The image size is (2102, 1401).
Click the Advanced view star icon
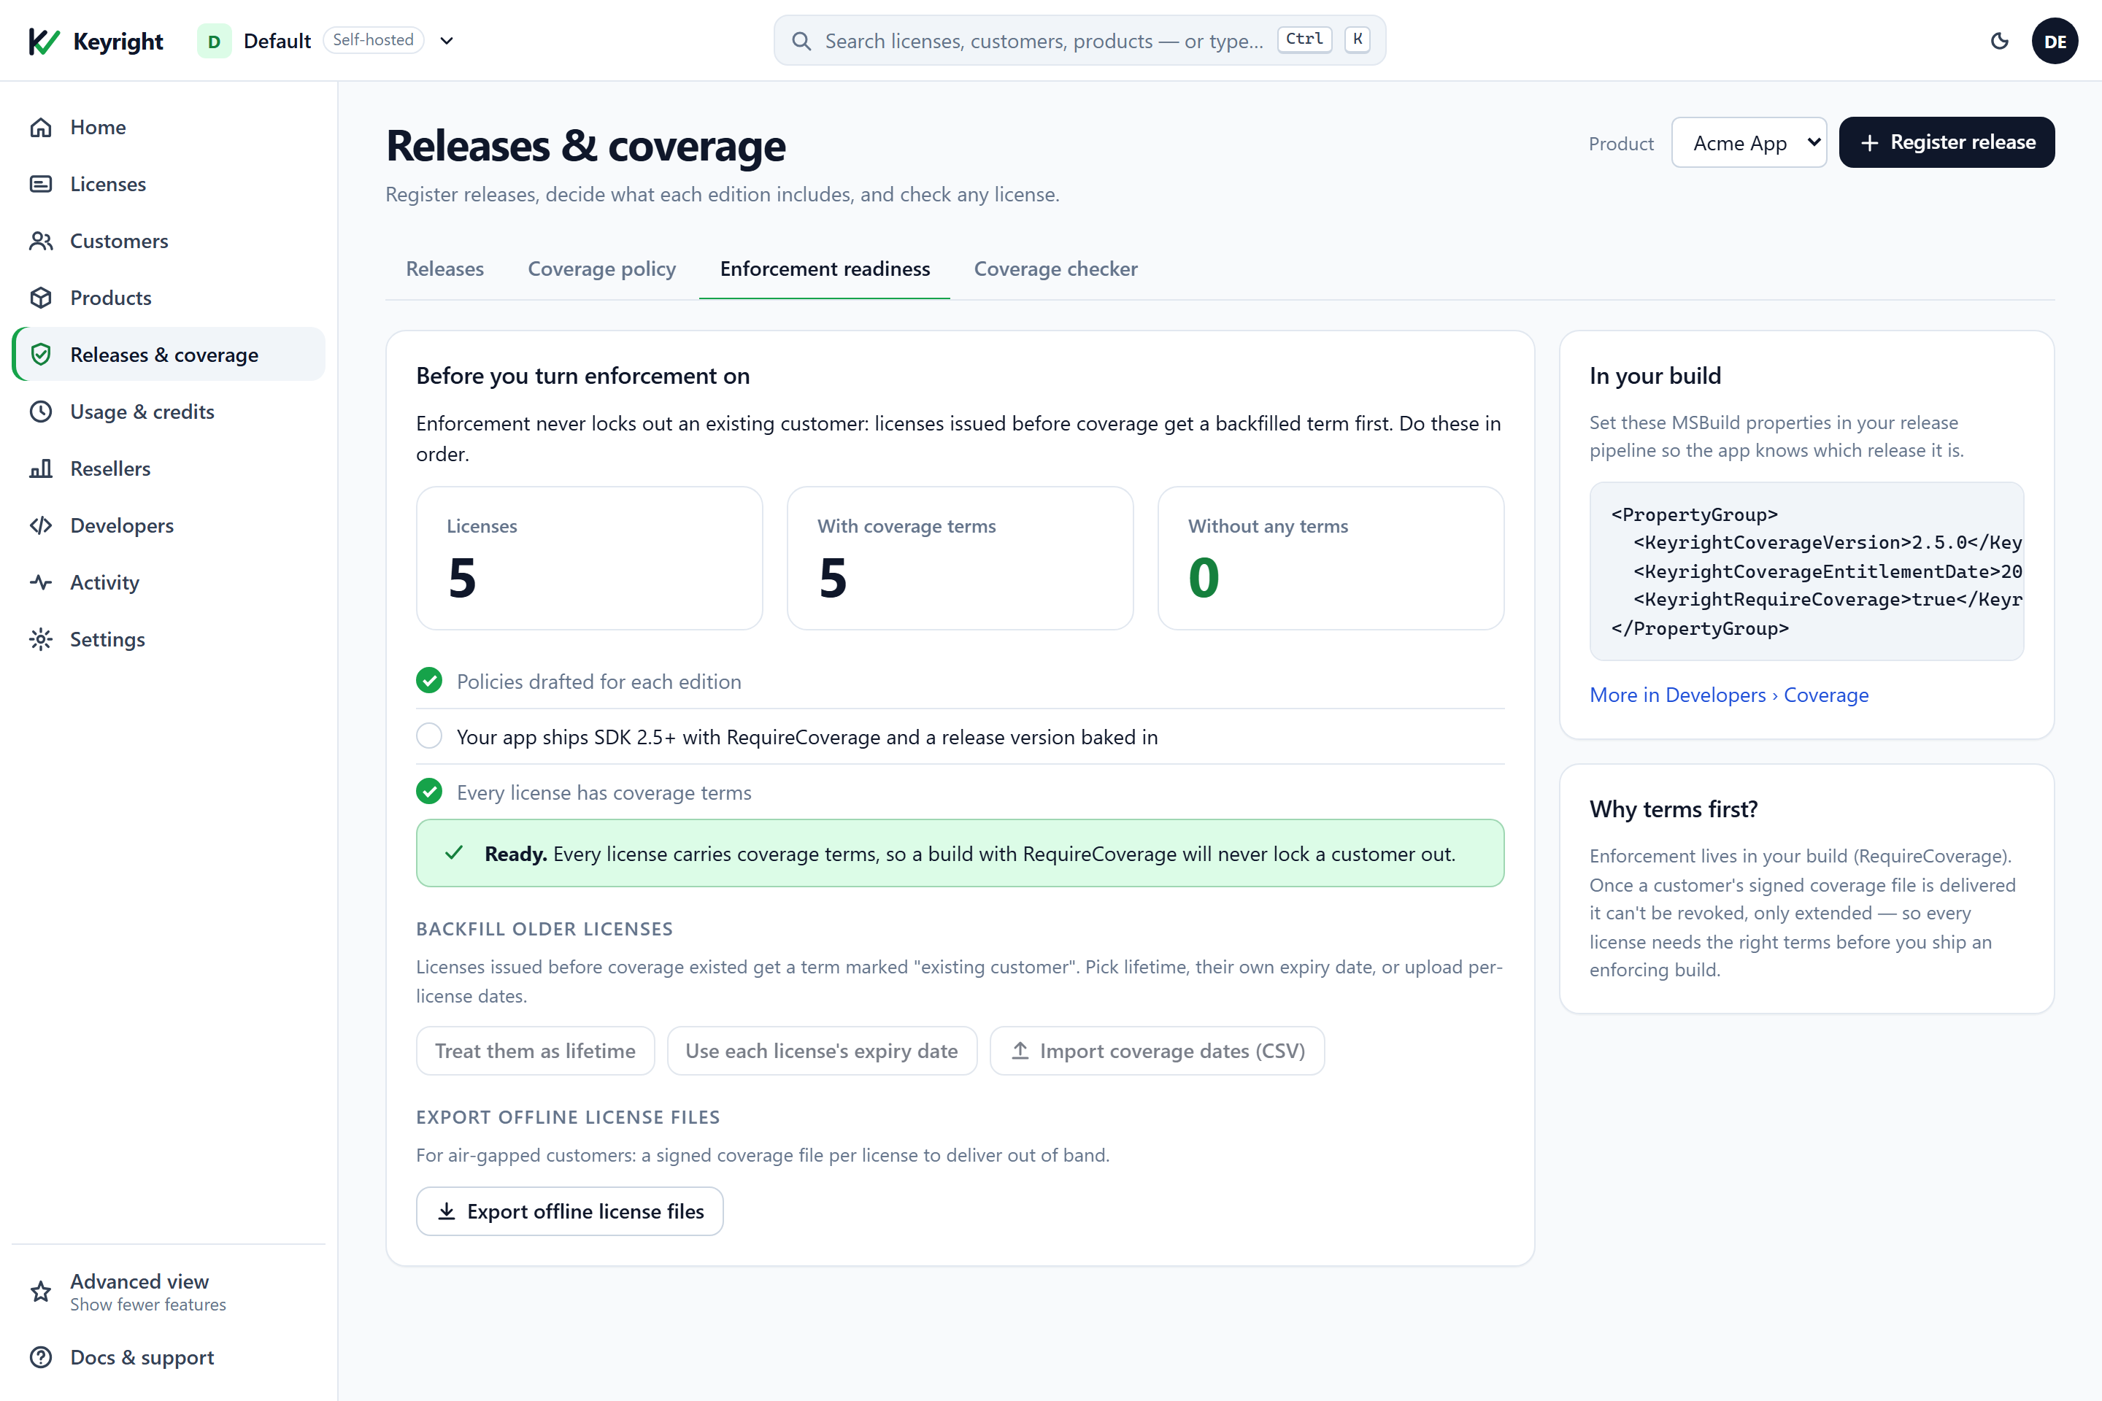[41, 1292]
